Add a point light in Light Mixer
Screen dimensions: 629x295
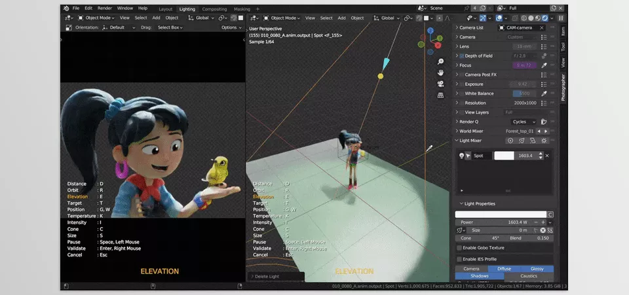510,141
